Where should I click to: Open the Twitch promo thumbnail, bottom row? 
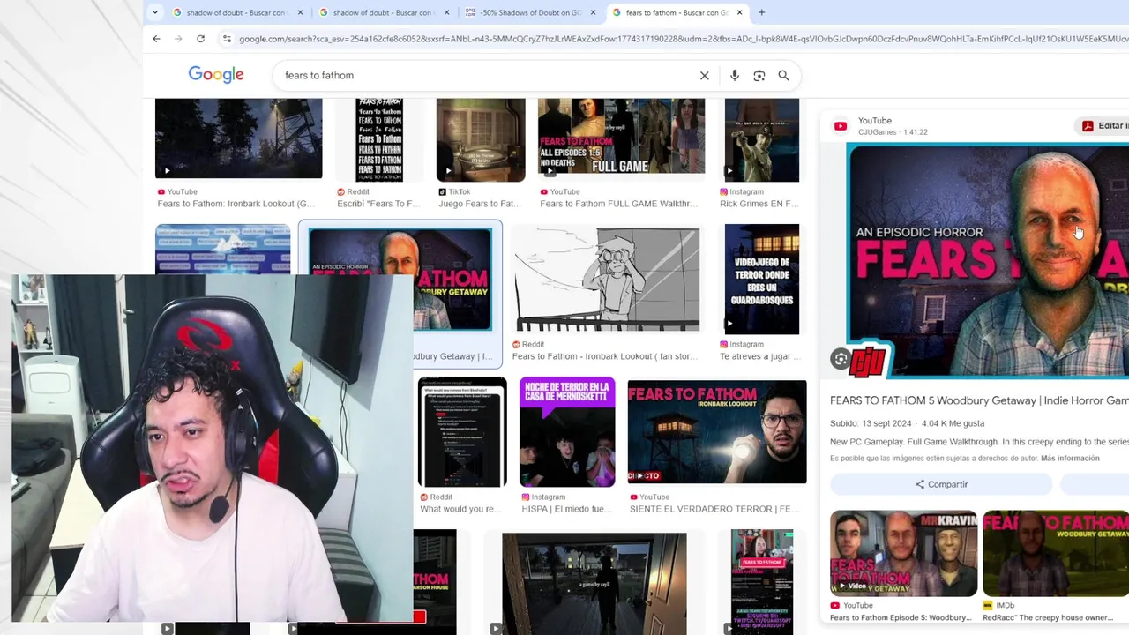point(761,582)
